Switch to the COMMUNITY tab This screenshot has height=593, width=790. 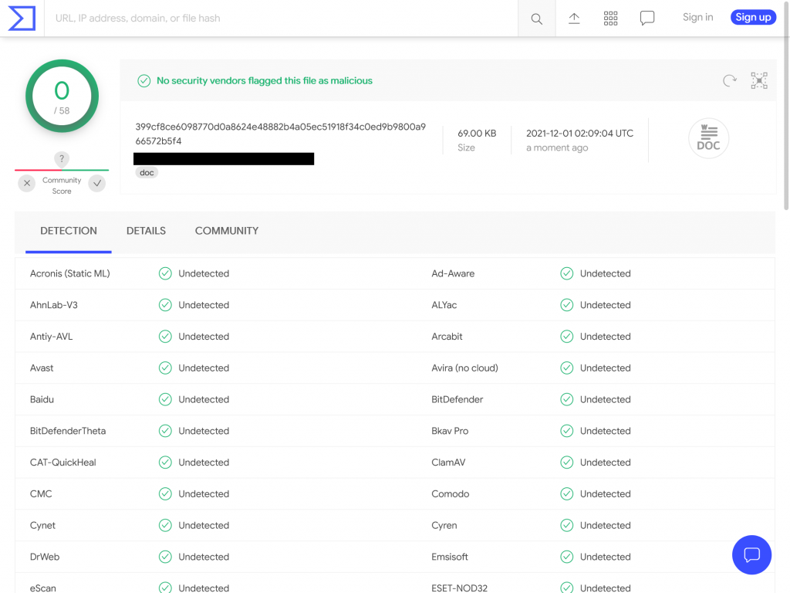pos(227,231)
